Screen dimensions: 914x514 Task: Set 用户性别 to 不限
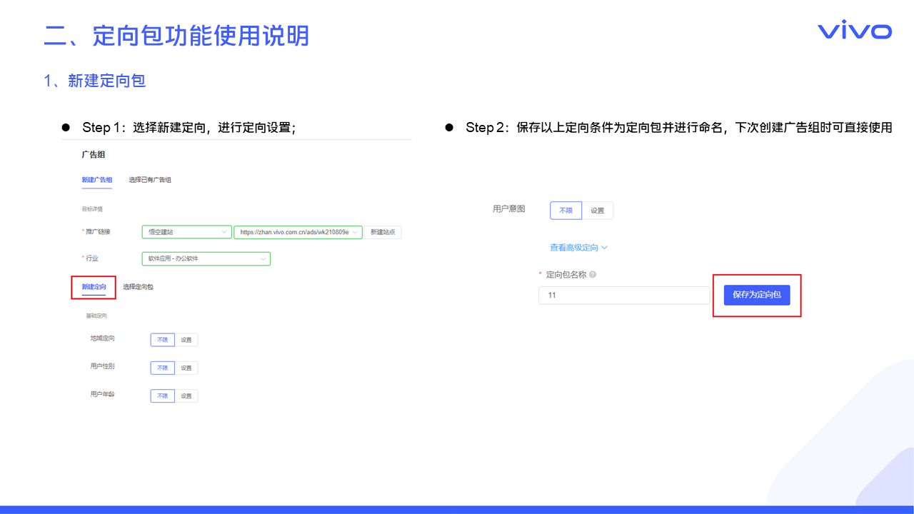pos(162,368)
